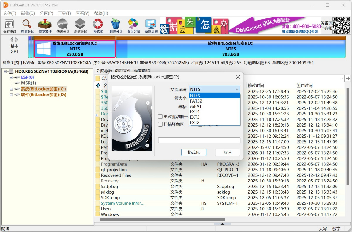Viewport: 352px width, 232px height.
Task: Switch to the Partition Parameters (分区参数) tab
Action: click(104, 71)
